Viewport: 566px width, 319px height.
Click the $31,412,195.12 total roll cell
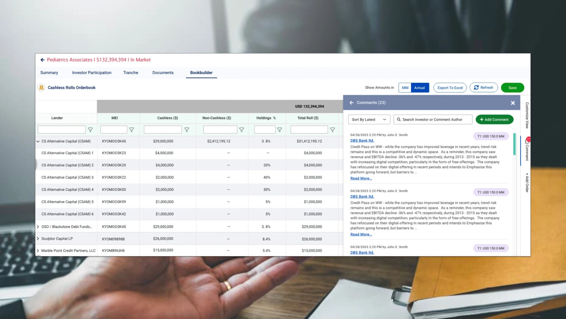[309, 141]
